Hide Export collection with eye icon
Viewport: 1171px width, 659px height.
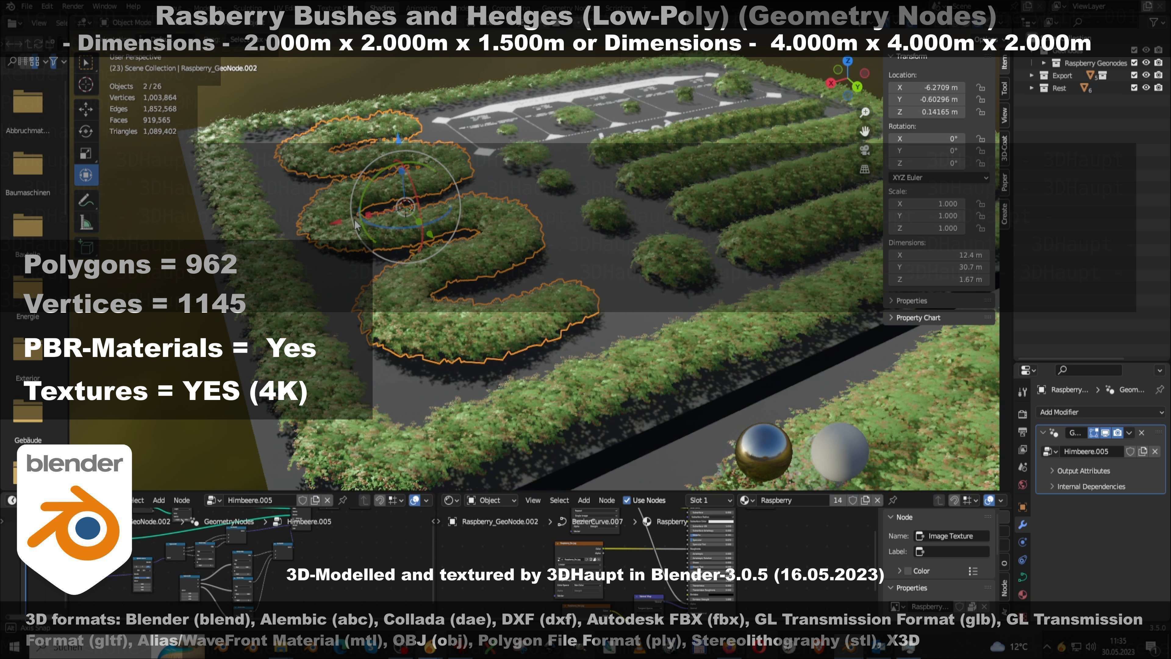click(x=1146, y=75)
